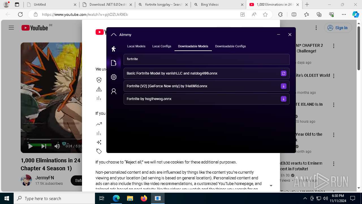Switch to fortnite longplay search tab
The height and width of the screenshot is (204, 362).
point(163,5)
